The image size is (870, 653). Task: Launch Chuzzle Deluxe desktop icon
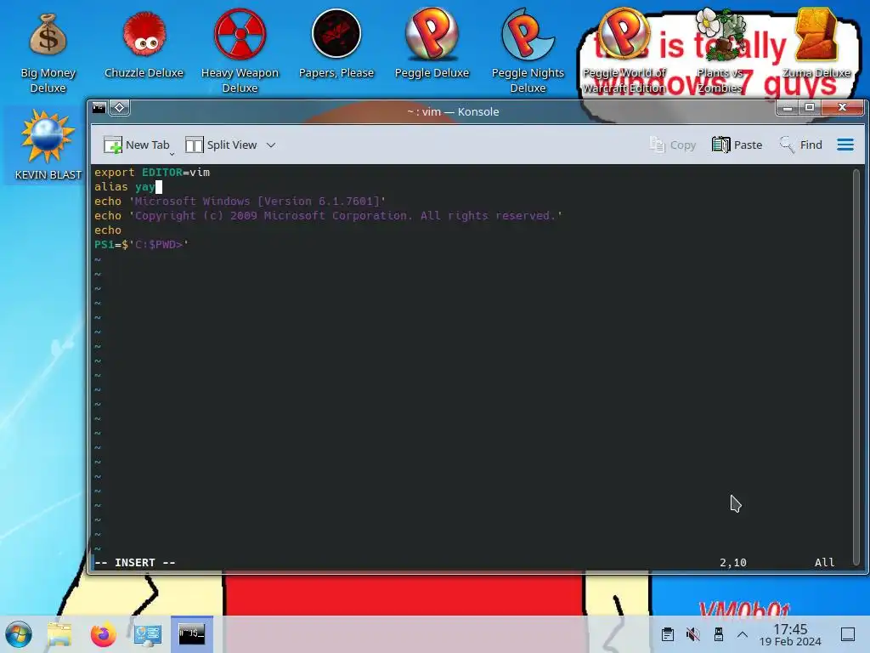click(x=144, y=46)
